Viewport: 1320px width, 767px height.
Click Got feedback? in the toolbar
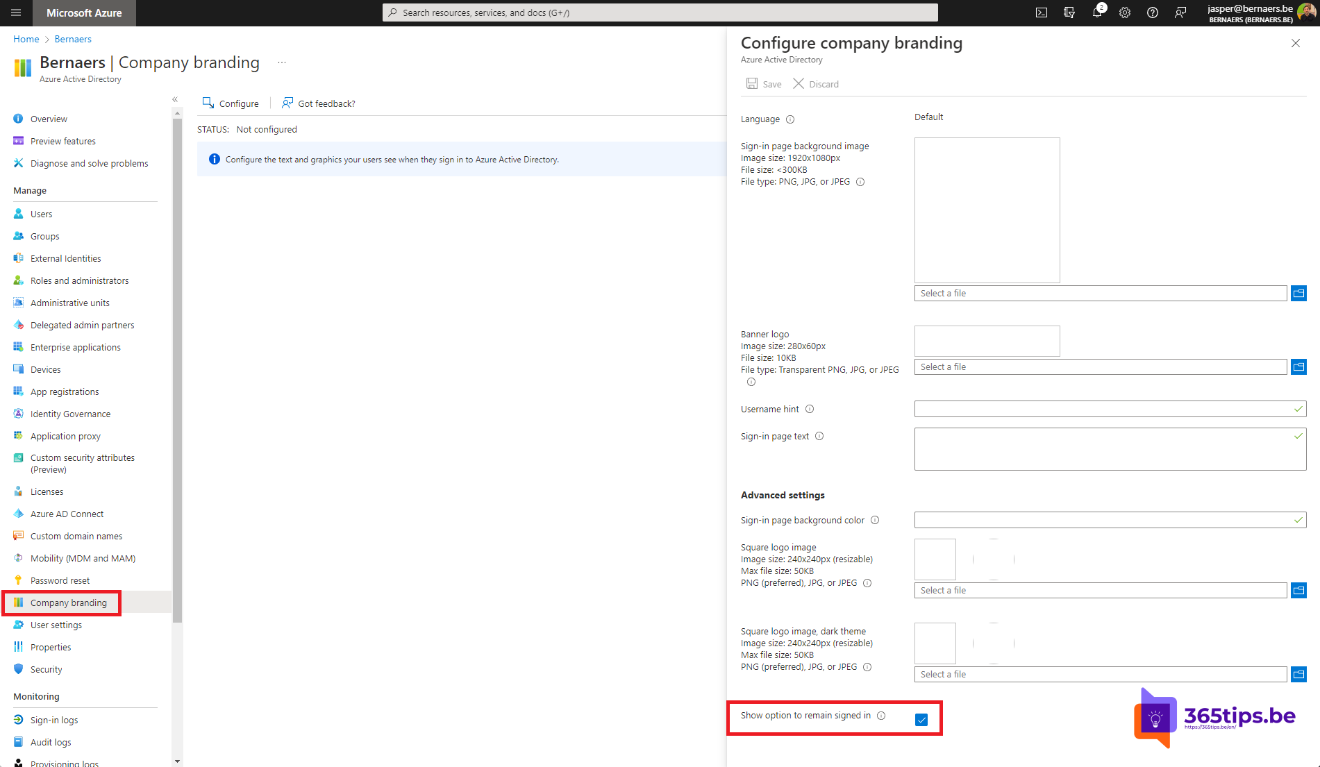(x=319, y=103)
